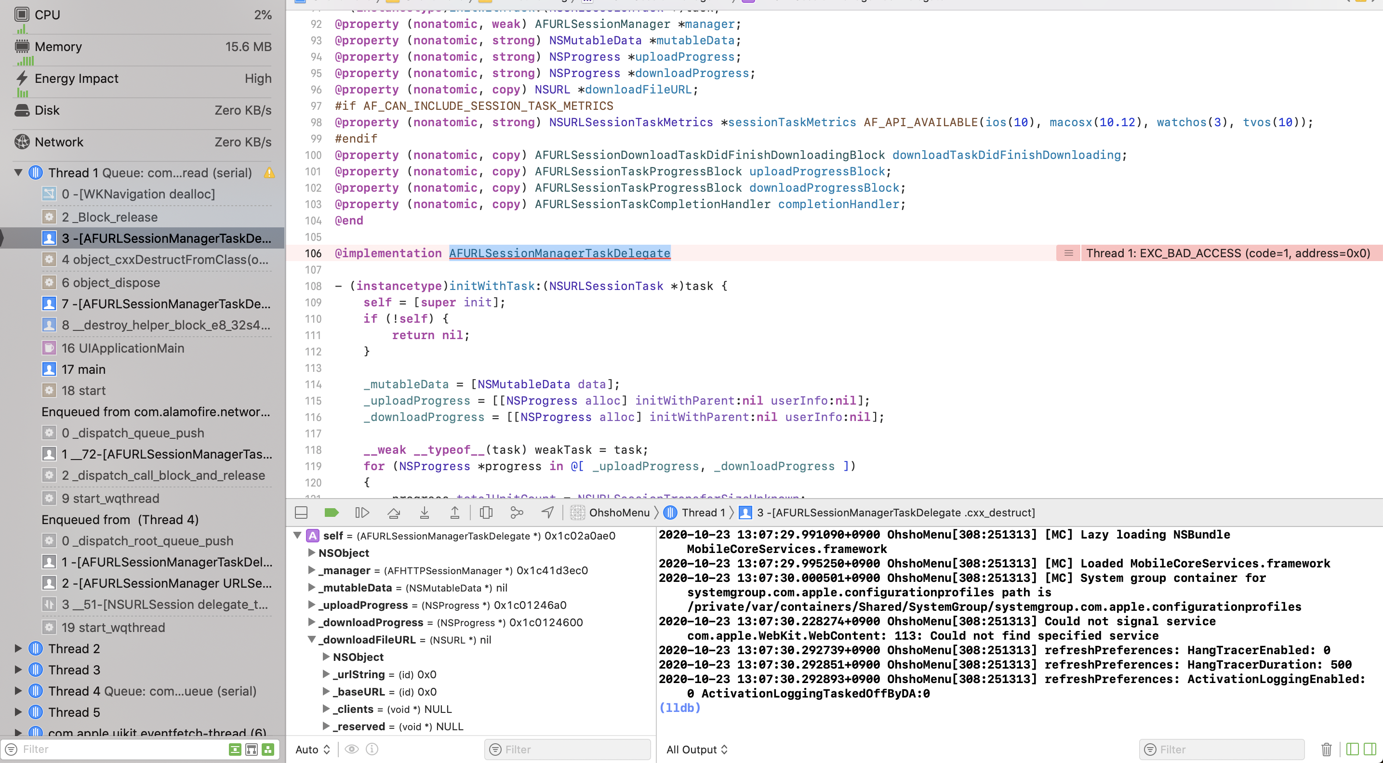The image size is (1383, 763).
Task: Toggle the green running-blocks filter button
Action: (268, 749)
